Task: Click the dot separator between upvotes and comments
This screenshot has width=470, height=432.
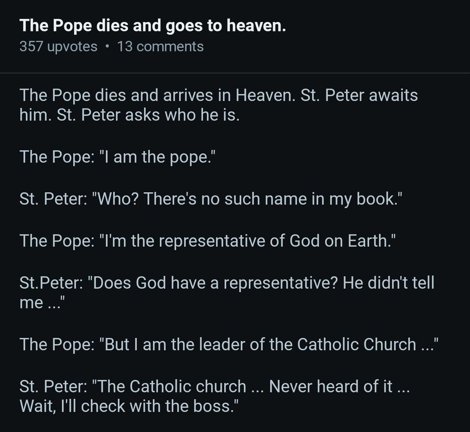Action: 107,47
